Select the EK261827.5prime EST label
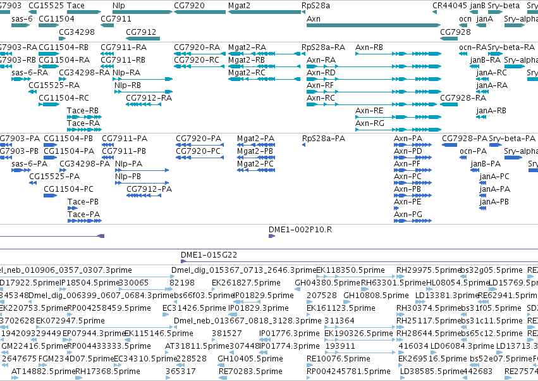The width and height of the screenshot is (538, 381). (x=246, y=283)
